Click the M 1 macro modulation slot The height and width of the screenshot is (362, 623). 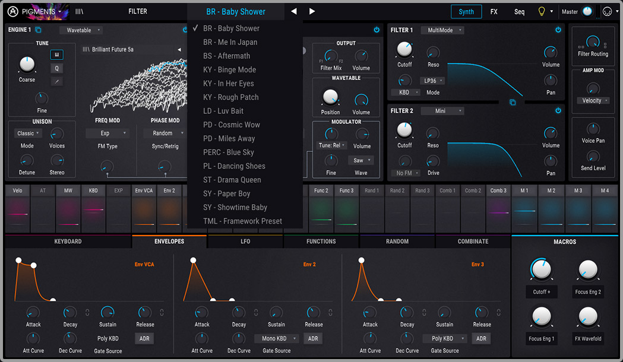pos(524,208)
